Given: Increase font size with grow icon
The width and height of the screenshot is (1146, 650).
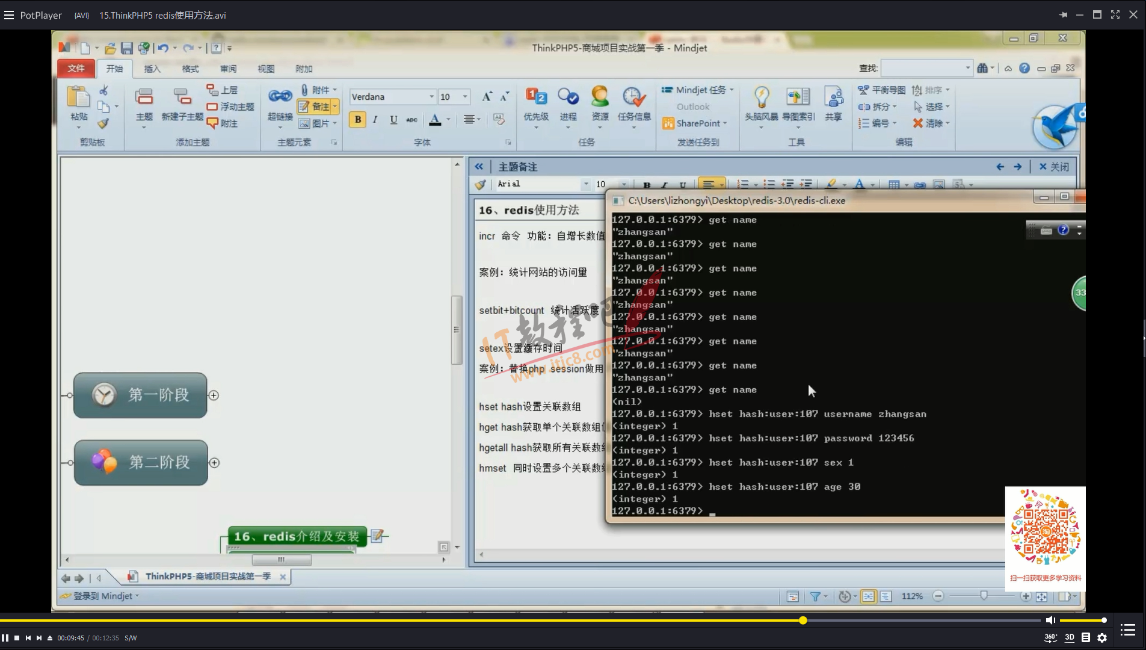Looking at the screenshot, I should point(487,96).
